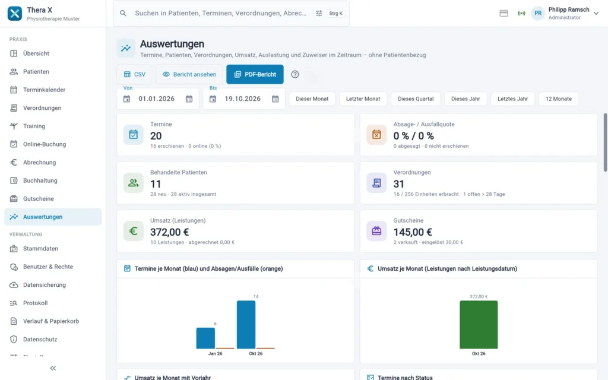Screen dimensions: 608x380
Task: Click the Auswertungen header chart icon
Action: coord(126,48)
